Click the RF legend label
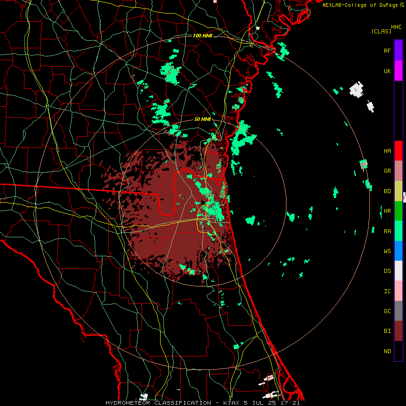 pyautogui.click(x=387, y=51)
